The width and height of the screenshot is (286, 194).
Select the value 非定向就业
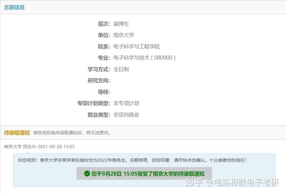coord(126,115)
